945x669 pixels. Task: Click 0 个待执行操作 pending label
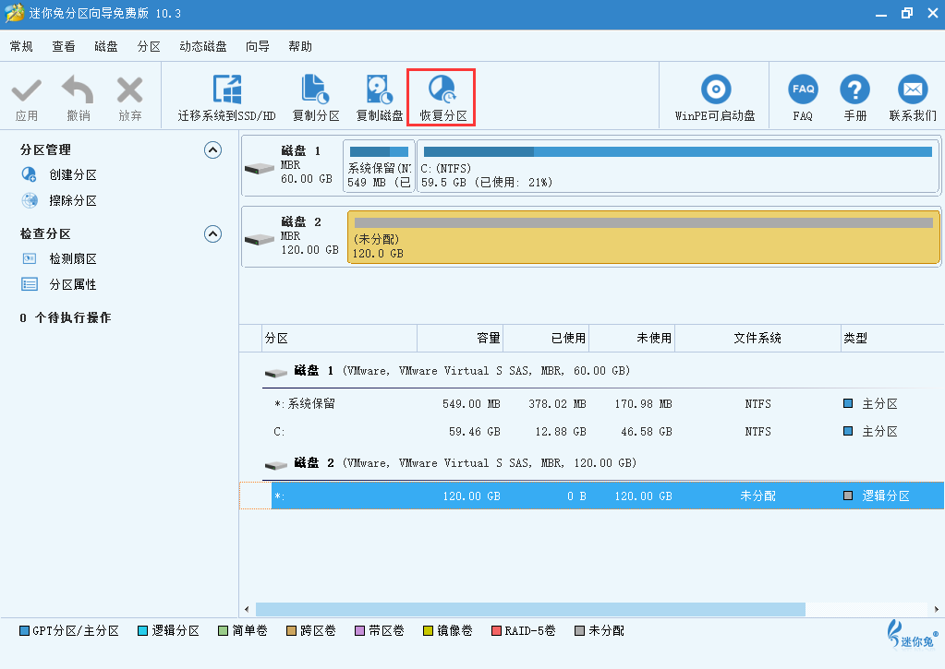(65, 317)
